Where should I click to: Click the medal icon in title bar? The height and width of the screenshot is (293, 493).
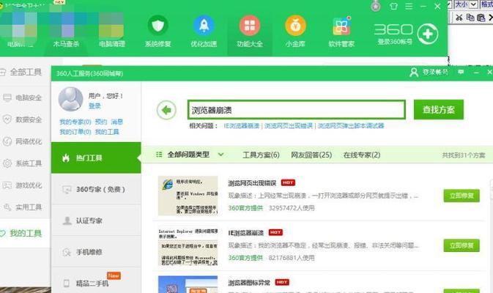point(375,6)
